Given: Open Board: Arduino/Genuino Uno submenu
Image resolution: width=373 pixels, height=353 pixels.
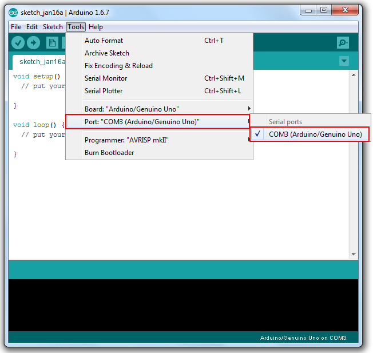Looking at the screenshot, I should tap(159, 109).
